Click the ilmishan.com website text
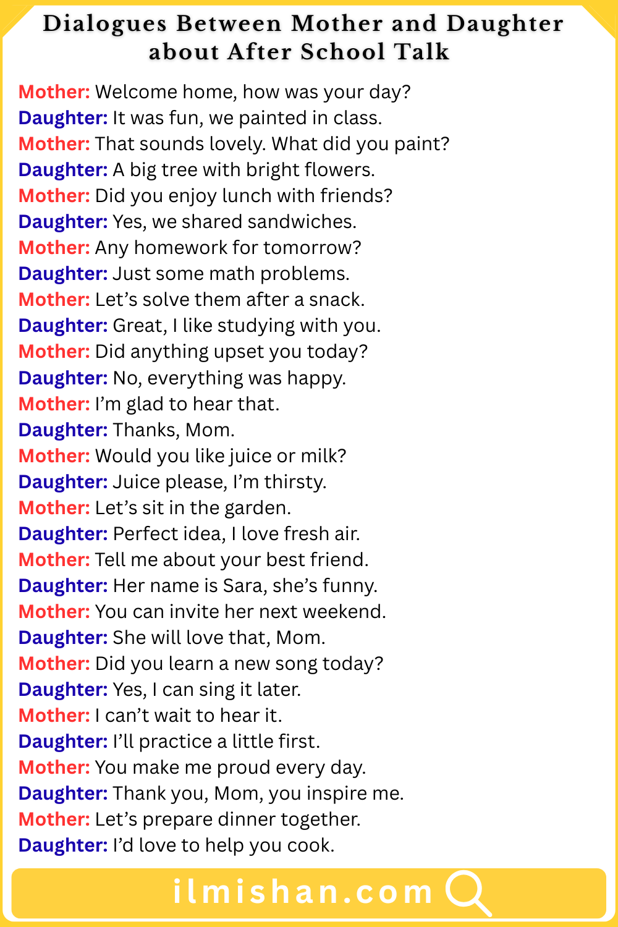The height and width of the screenshot is (927, 618). point(303,892)
